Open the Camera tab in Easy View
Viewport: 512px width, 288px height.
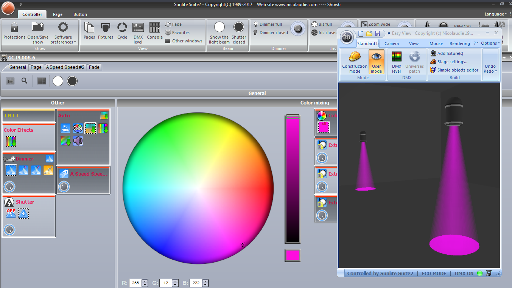[x=391, y=44]
